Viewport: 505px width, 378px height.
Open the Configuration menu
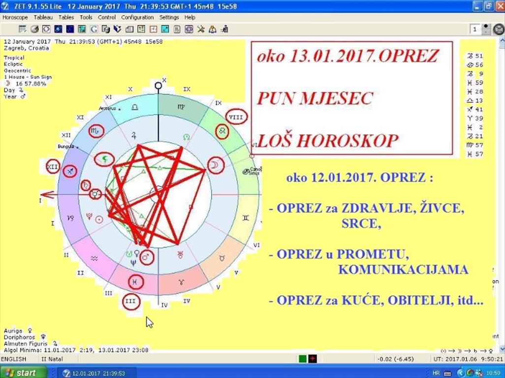(137, 17)
